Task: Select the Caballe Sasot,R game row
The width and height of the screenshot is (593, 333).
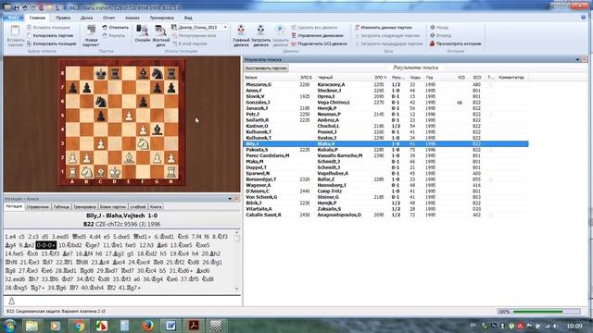Action: click(x=385, y=215)
